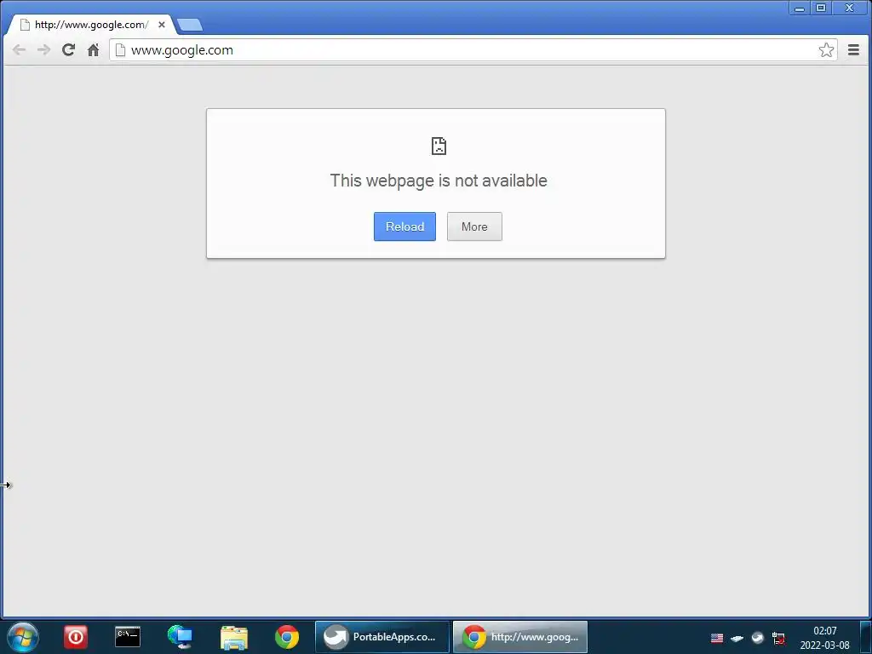Click the sad page error icon

click(x=439, y=146)
